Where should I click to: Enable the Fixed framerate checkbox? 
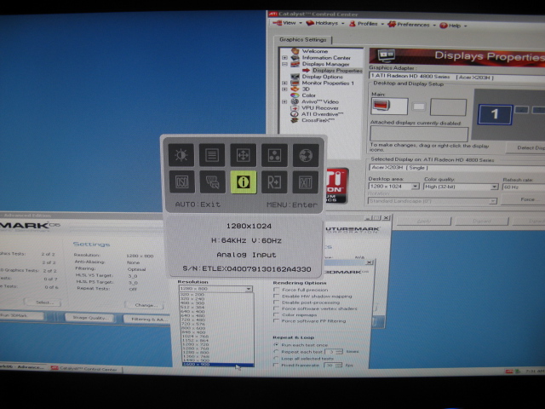[276, 365]
